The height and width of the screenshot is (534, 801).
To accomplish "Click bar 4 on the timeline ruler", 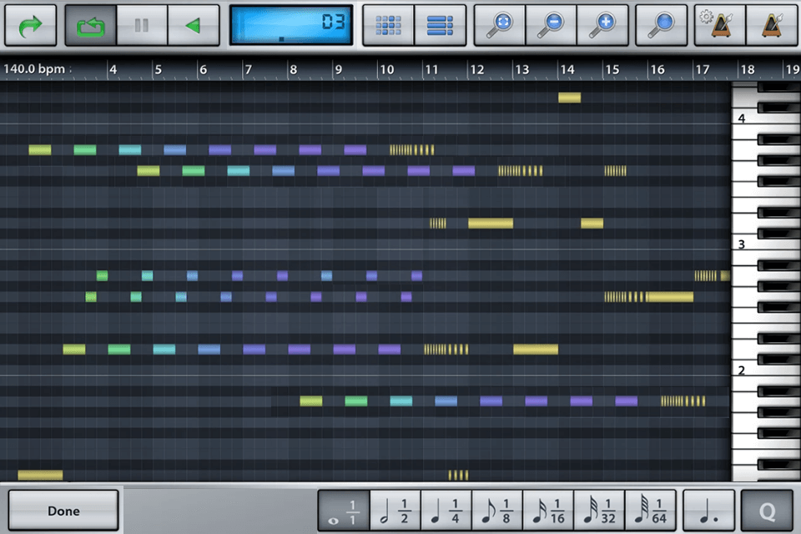I will click(x=113, y=69).
